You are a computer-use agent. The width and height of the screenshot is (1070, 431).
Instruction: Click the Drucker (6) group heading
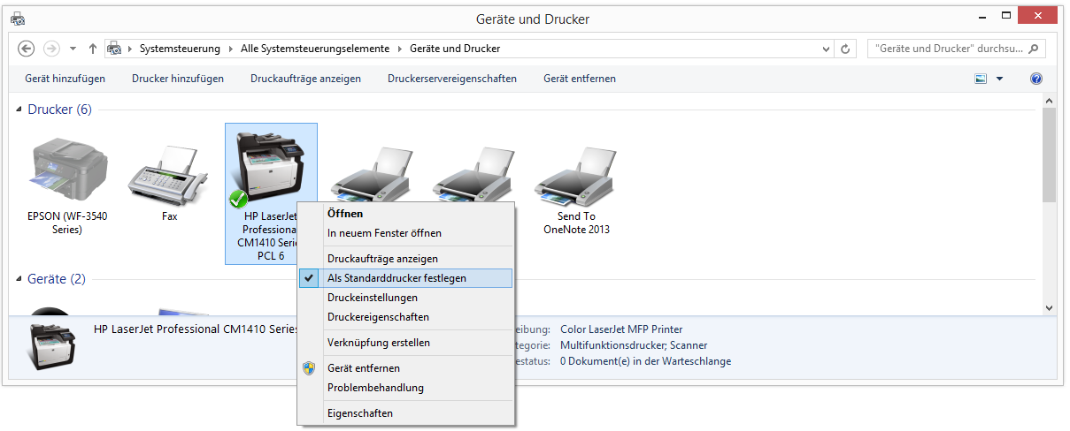59,110
